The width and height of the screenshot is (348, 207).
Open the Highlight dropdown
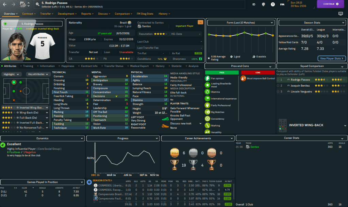(x=12, y=74)
